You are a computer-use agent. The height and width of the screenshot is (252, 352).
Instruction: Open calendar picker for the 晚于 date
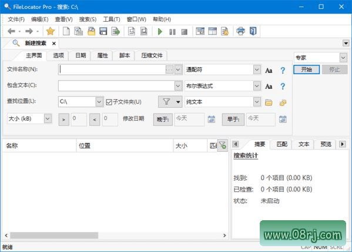pyautogui.click(x=211, y=120)
